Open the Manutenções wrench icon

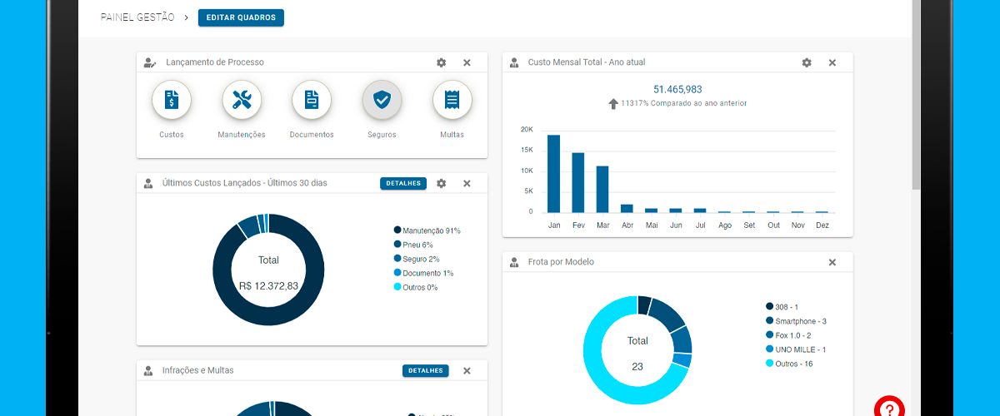click(242, 101)
